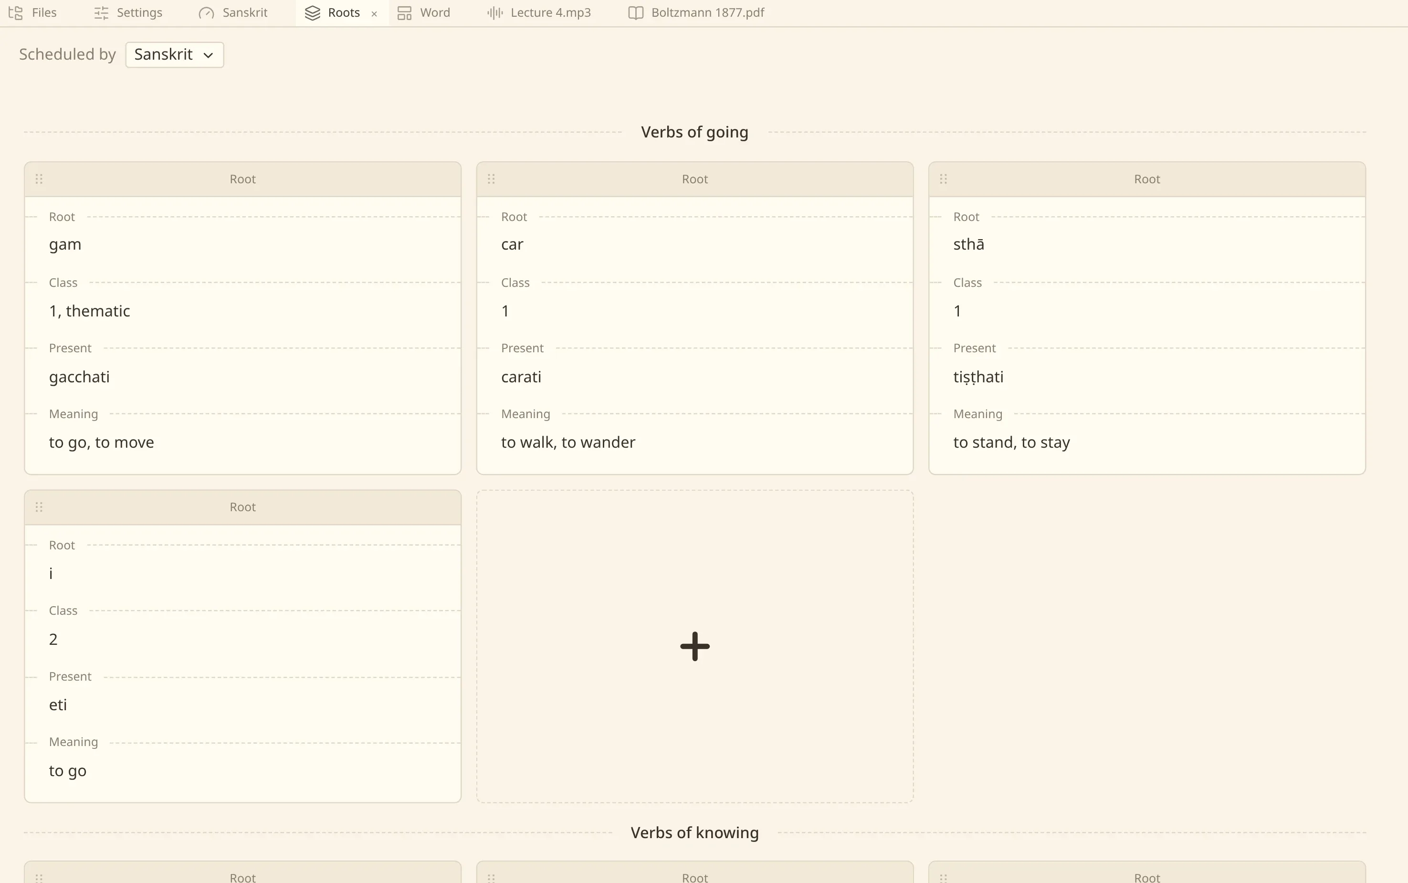Close the Roots tab
The image size is (1408, 883).
tap(374, 13)
